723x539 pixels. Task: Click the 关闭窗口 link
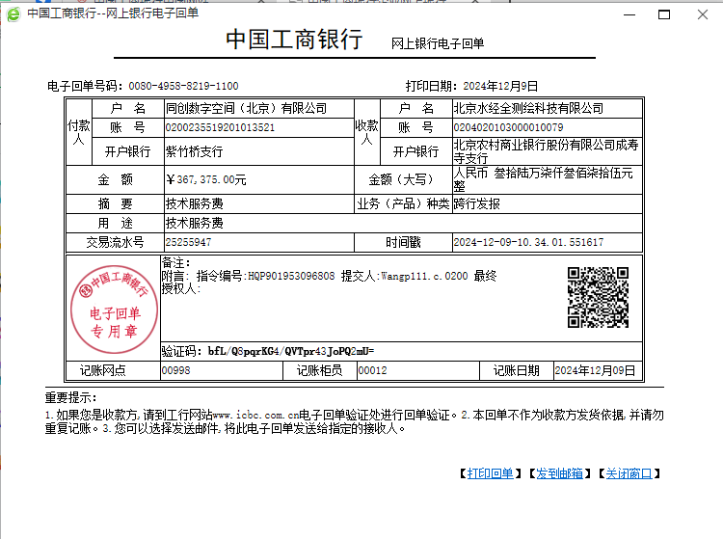point(629,473)
